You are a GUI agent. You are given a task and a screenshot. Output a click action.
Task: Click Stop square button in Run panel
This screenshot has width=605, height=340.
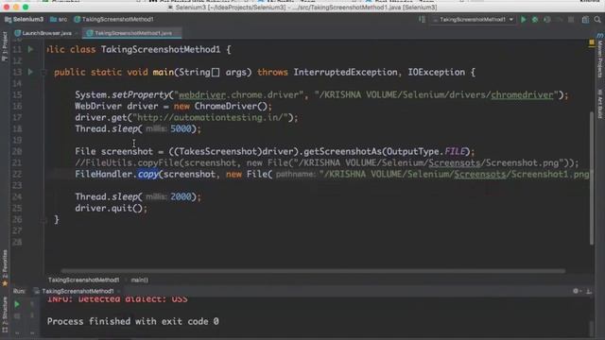point(17,316)
